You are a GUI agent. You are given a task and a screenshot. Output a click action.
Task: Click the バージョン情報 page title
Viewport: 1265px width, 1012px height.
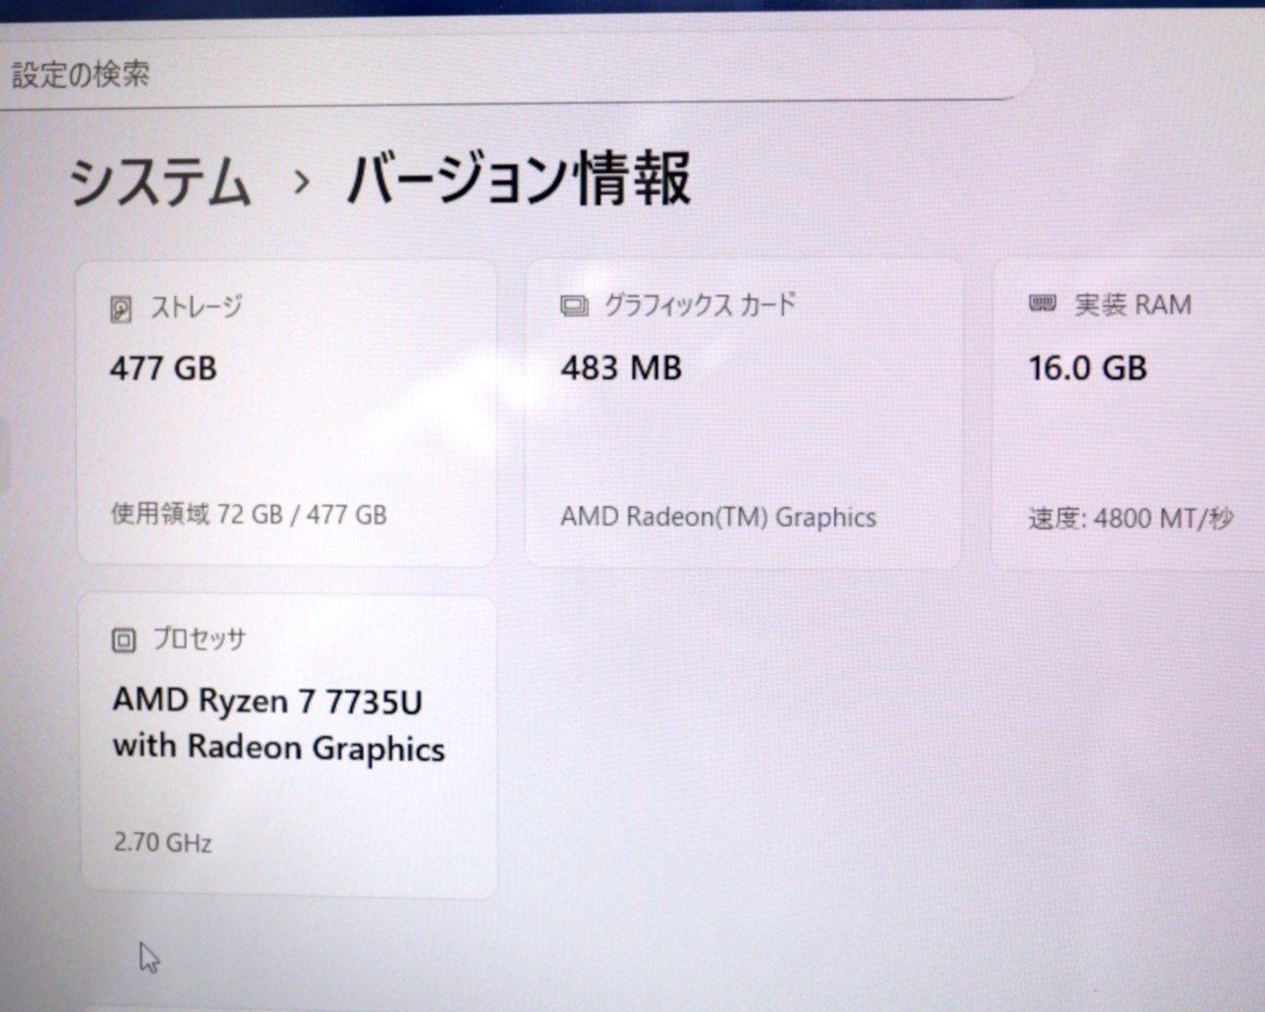point(518,179)
